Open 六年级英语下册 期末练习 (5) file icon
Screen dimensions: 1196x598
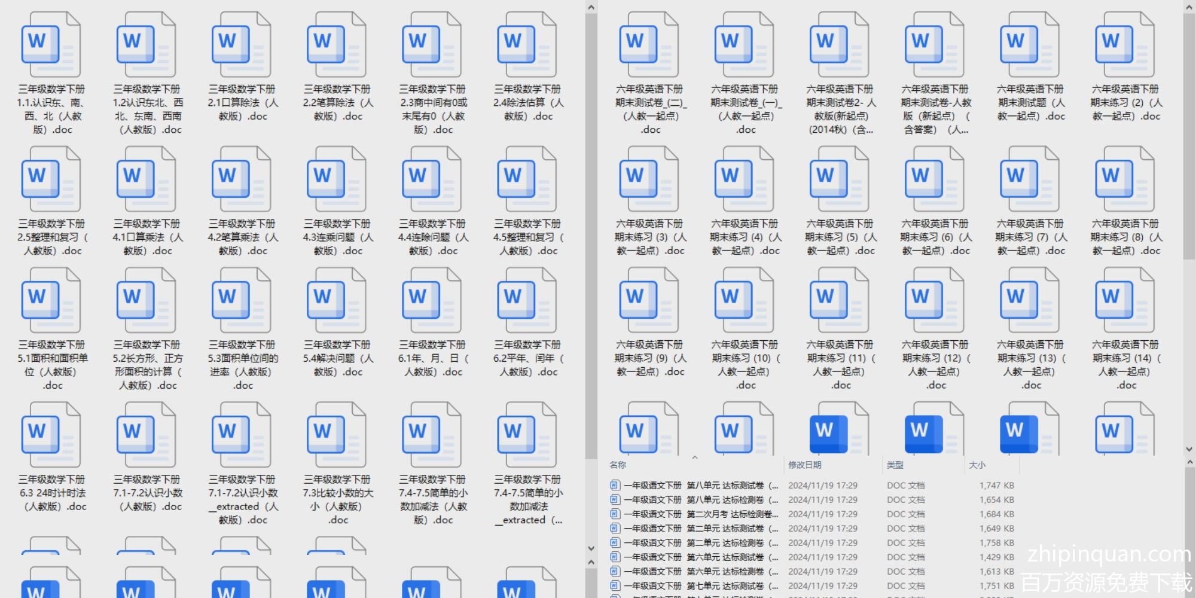click(839, 181)
